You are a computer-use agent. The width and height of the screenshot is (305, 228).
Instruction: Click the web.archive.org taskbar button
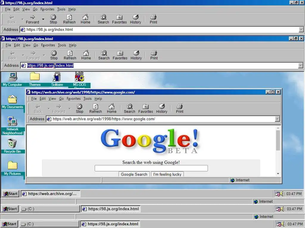[50, 194]
